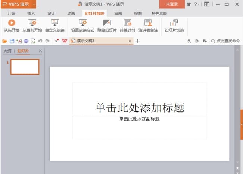243x174 pixels.
Task: Open the help question mark dropdown
Action: (197, 4)
